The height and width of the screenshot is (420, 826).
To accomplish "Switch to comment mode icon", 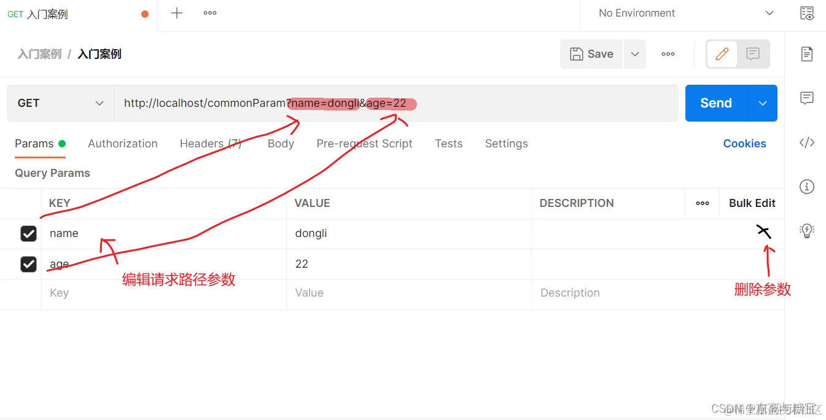I will (753, 54).
